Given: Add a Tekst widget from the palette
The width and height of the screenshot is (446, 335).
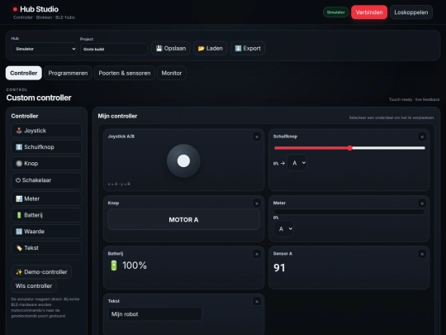Looking at the screenshot, I should (x=46, y=248).
